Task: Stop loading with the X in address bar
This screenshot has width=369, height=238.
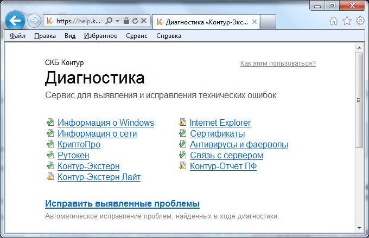Action: [x=144, y=21]
